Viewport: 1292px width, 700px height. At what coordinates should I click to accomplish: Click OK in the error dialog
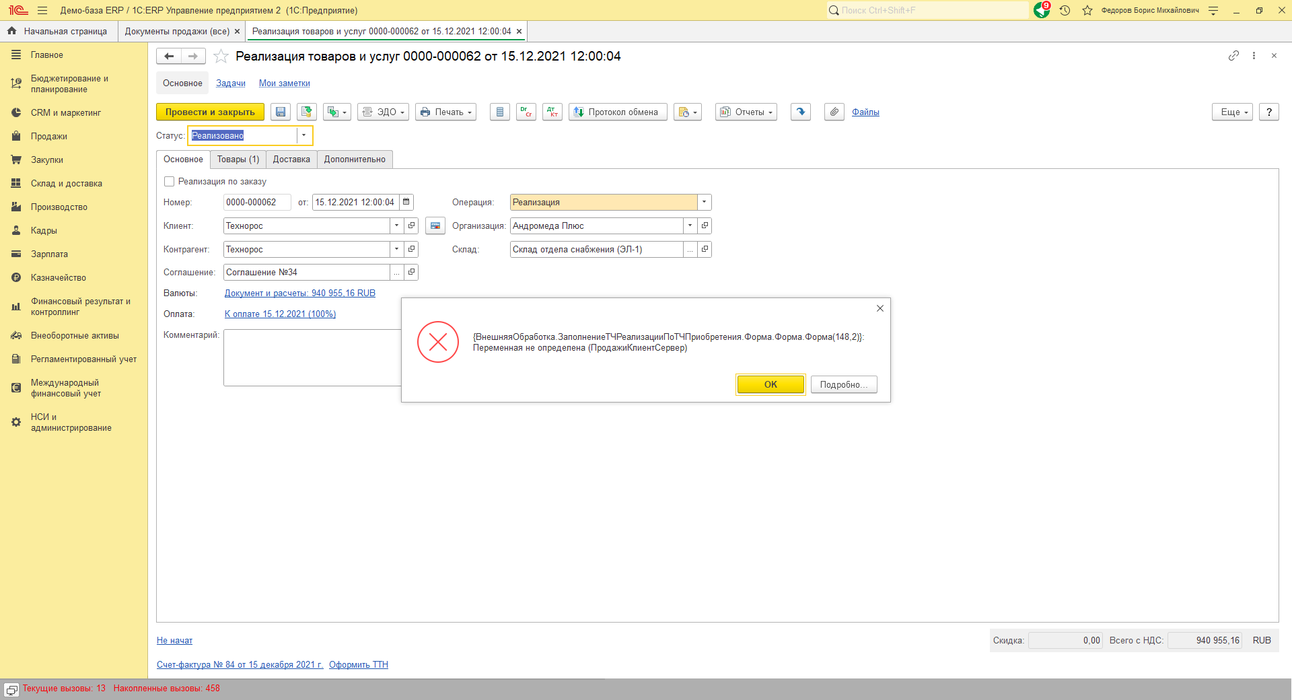pyautogui.click(x=770, y=384)
